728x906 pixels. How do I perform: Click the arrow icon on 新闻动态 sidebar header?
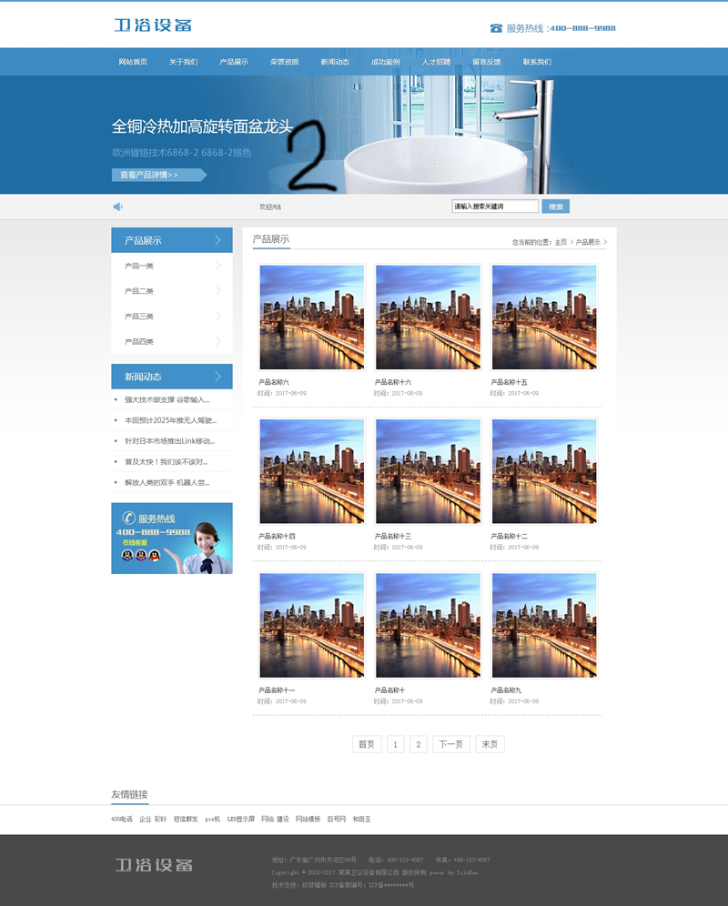(x=218, y=377)
